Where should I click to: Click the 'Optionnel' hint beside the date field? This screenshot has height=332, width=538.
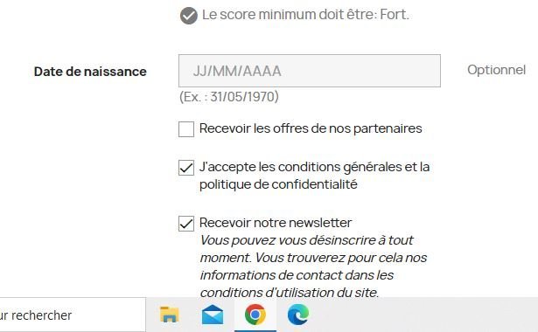tap(497, 70)
